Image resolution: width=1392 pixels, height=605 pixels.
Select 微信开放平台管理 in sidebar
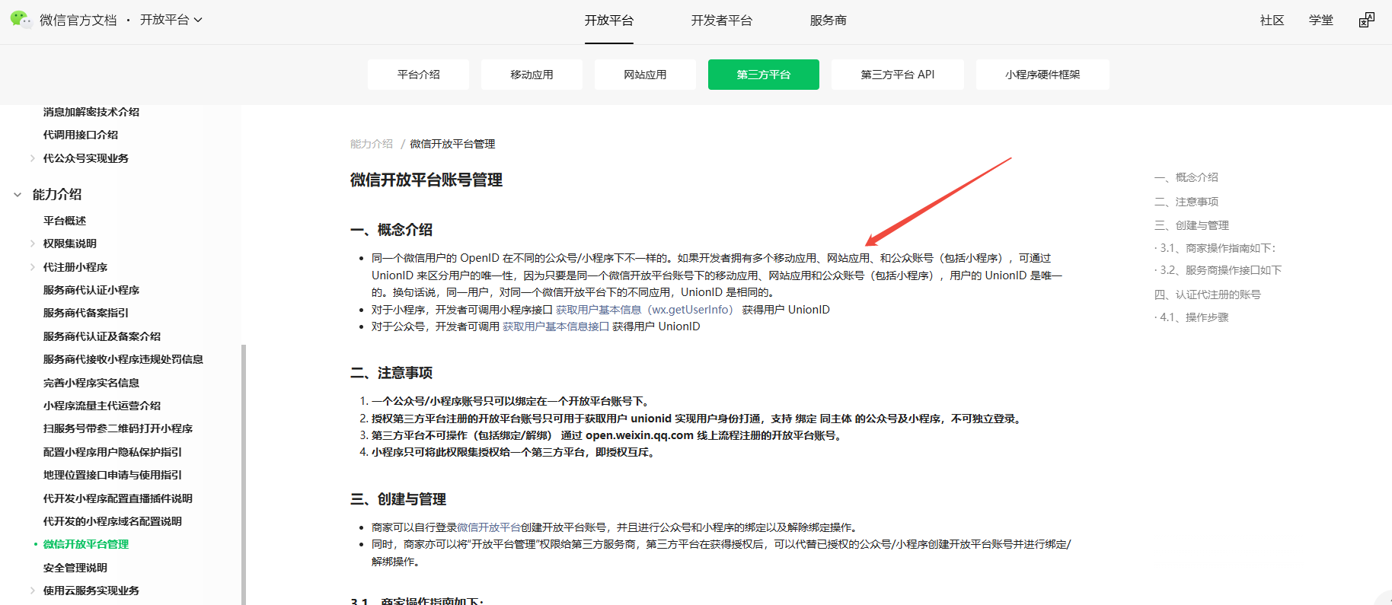(86, 544)
